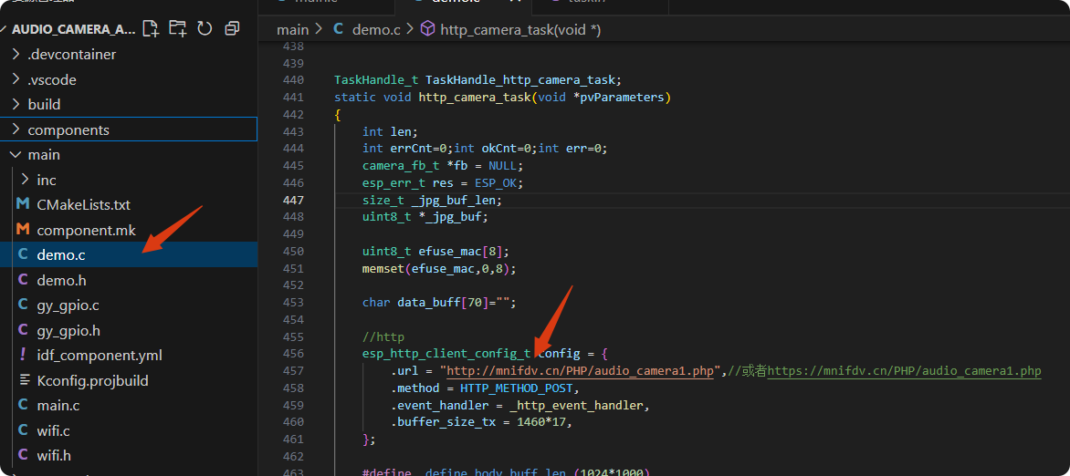Click on 'memset(efuse_mac,0,8);' line
The width and height of the screenshot is (1070, 476).
click(x=439, y=269)
